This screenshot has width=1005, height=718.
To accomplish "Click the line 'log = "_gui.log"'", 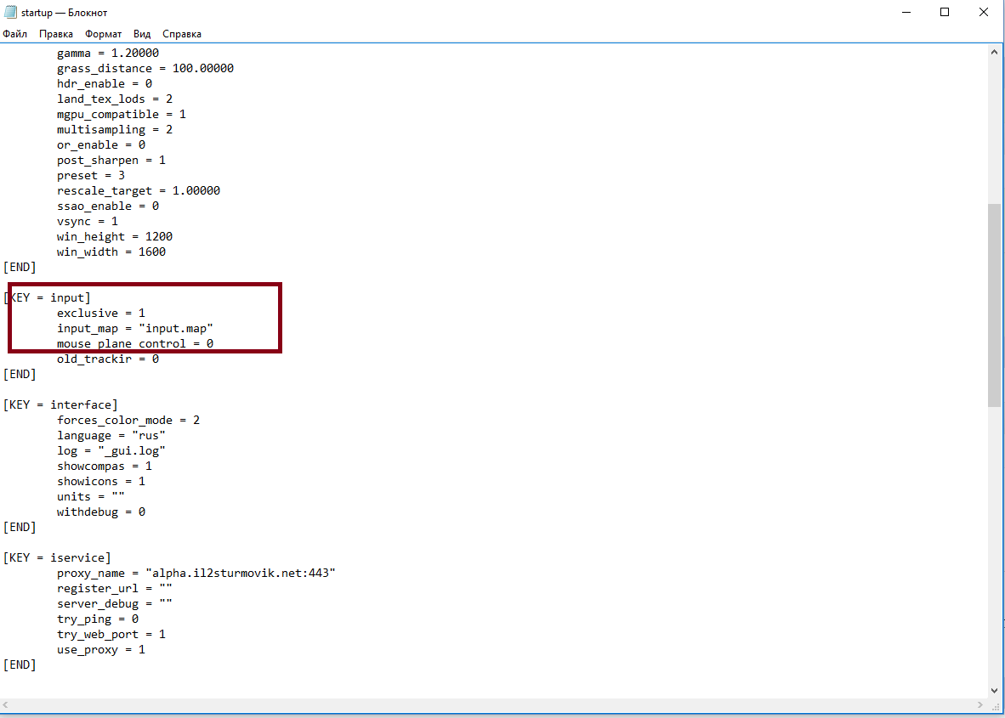I will pos(111,451).
